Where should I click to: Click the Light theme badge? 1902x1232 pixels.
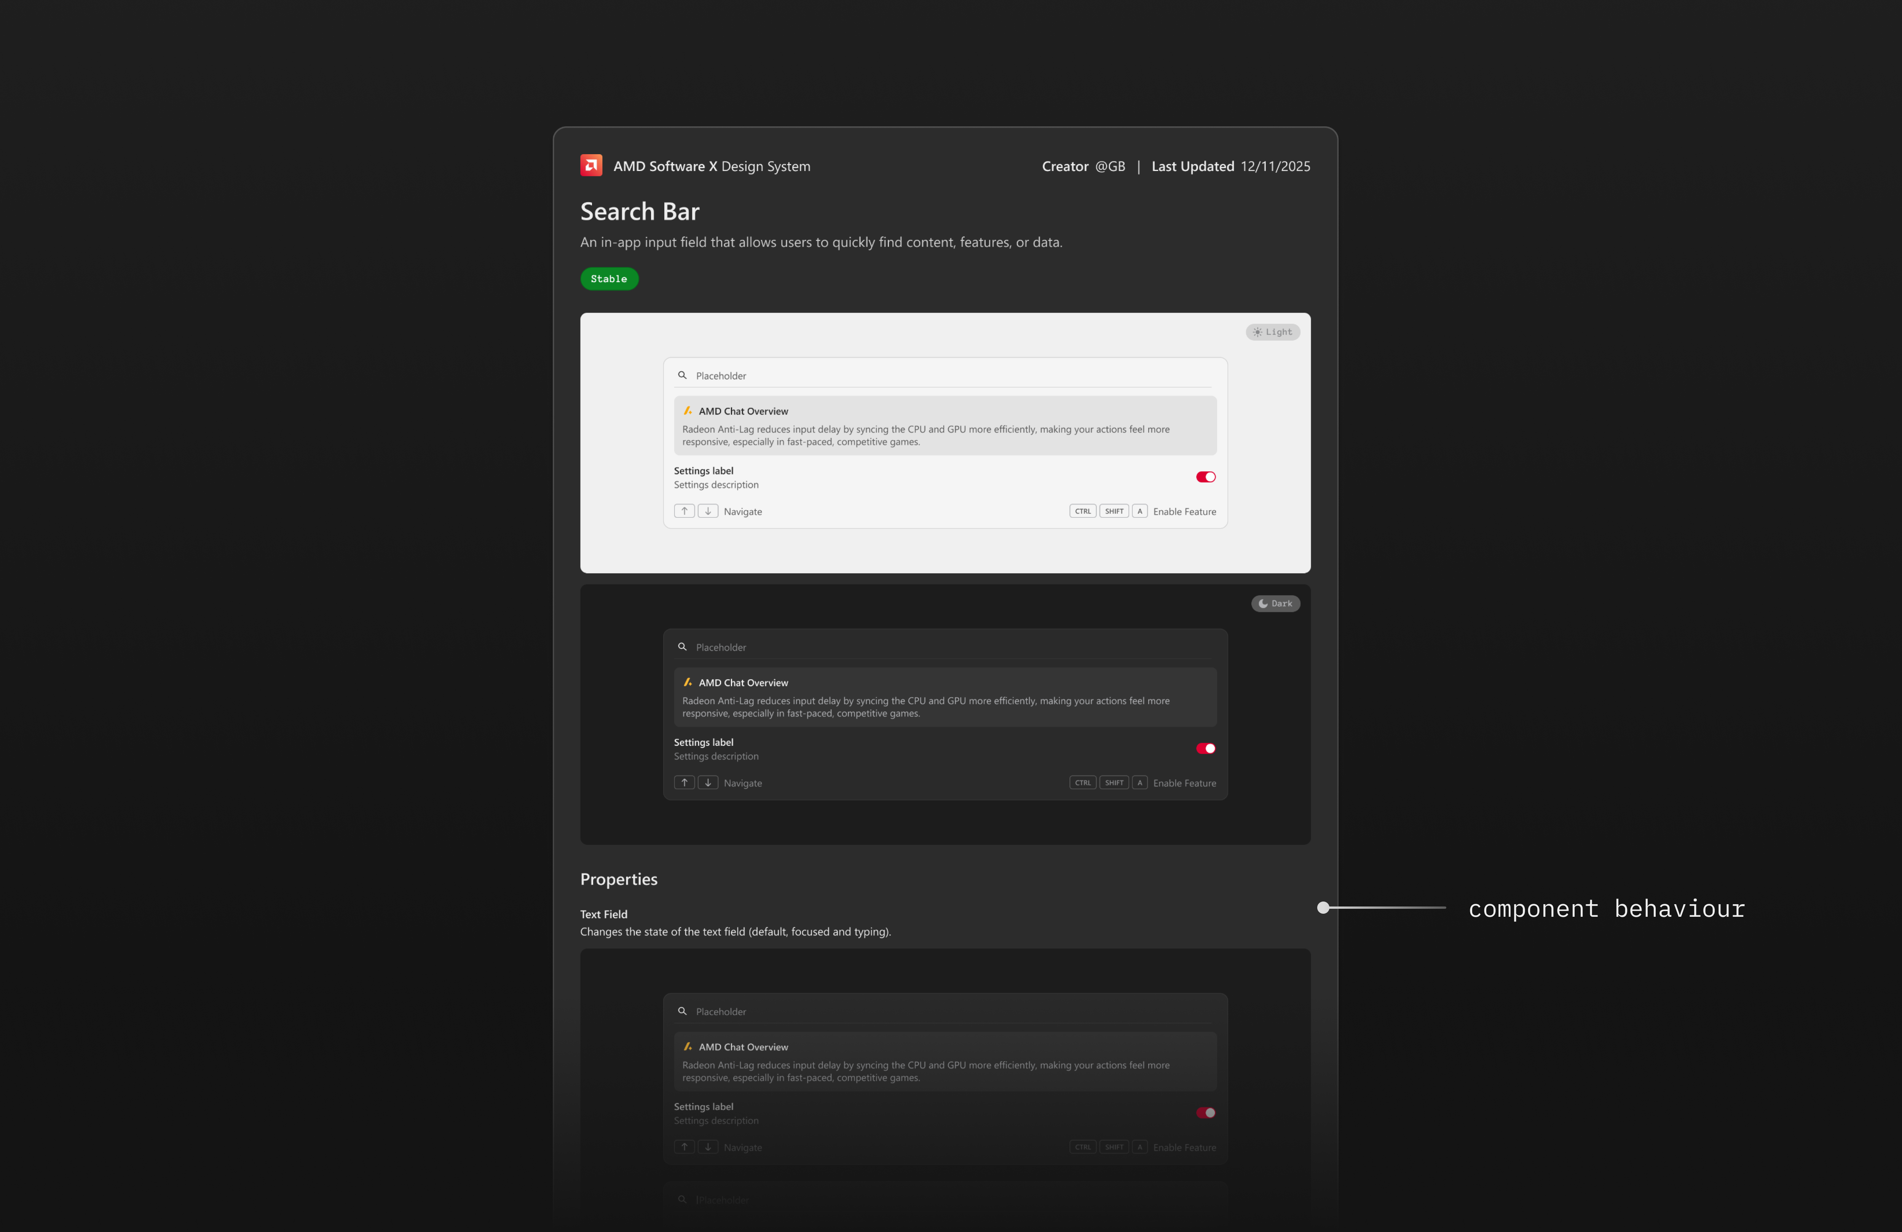(1272, 332)
